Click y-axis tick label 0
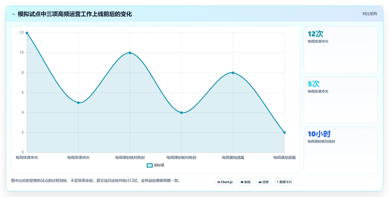Screen dimensions: 389x197 (x=23, y=152)
